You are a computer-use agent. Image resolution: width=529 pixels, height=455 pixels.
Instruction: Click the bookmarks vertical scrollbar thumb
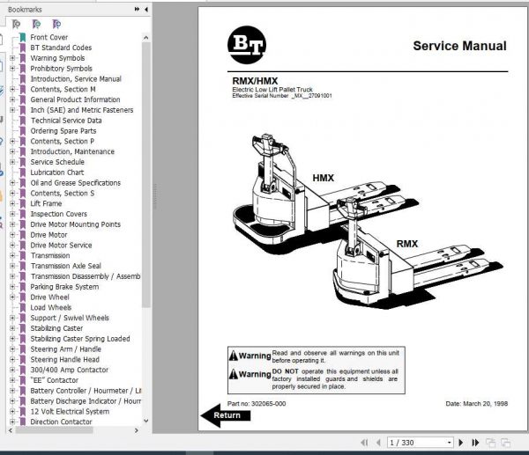(145, 175)
